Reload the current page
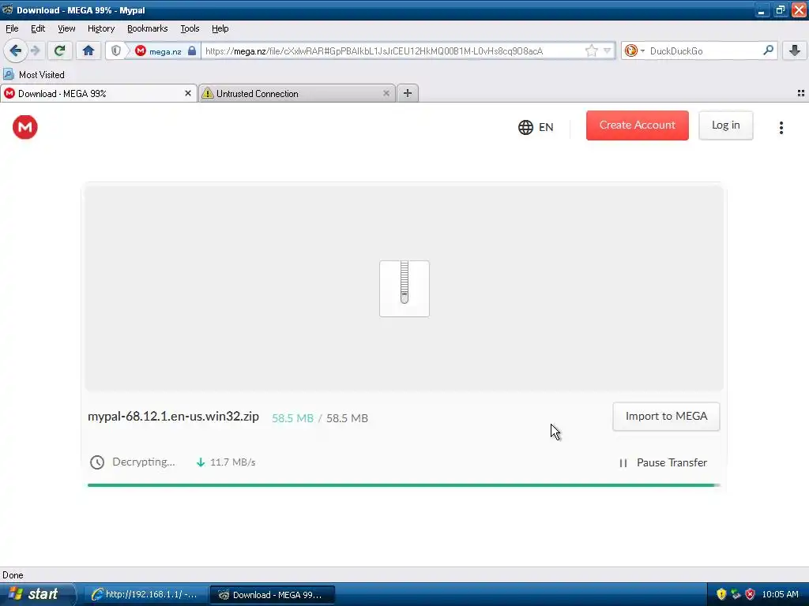The height and width of the screenshot is (606, 809). [x=59, y=50]
